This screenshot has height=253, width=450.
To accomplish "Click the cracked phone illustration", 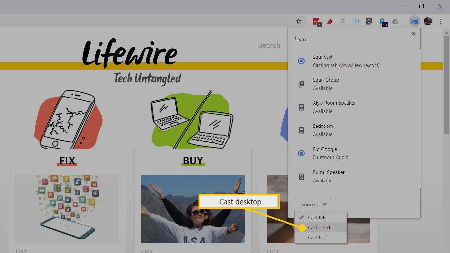I will (68, 120).
